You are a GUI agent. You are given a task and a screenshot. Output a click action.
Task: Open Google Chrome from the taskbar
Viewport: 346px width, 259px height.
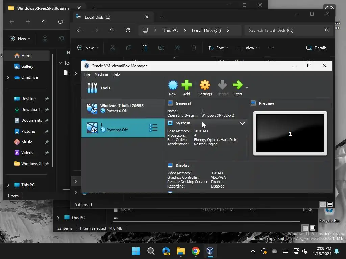pos(196,251)
